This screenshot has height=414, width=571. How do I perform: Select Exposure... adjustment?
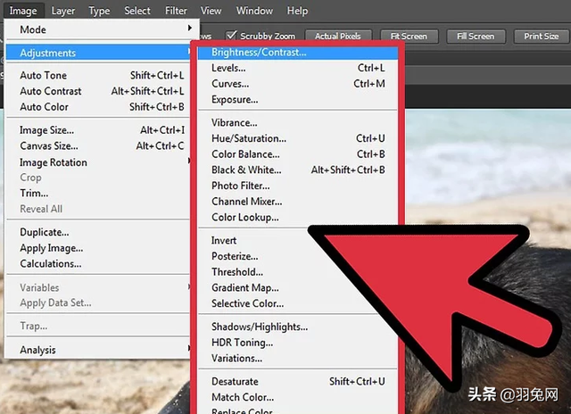tap(298, 99)
